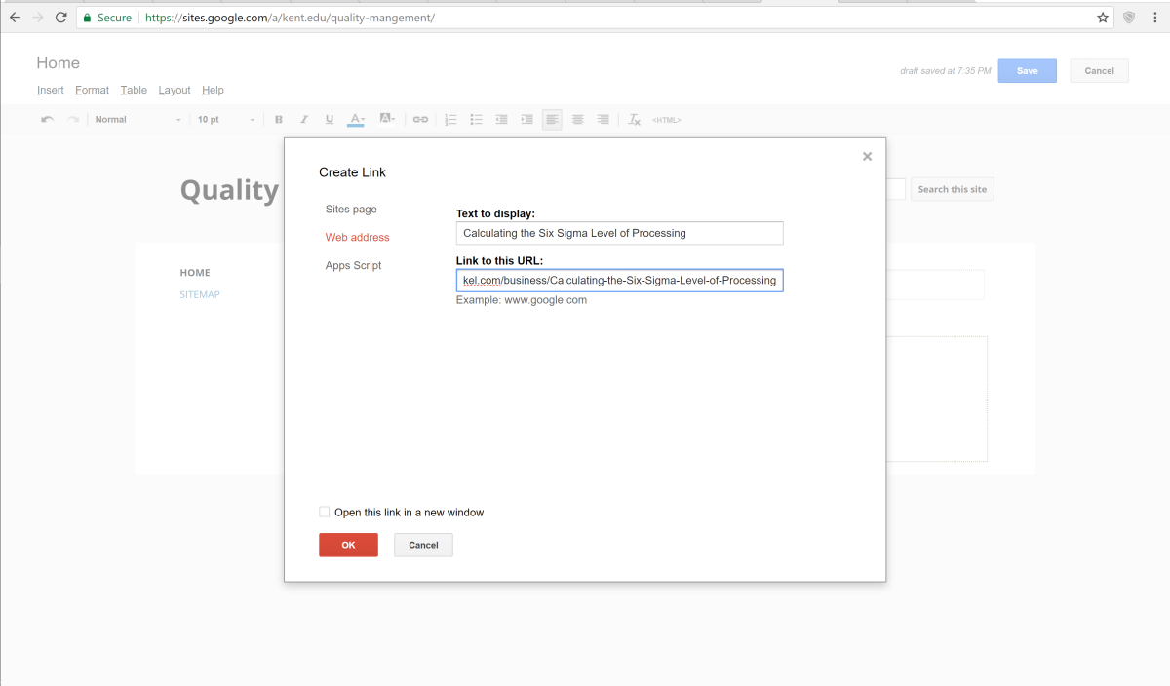Select the Sites page tab
1170x686 pixels.
351,210
